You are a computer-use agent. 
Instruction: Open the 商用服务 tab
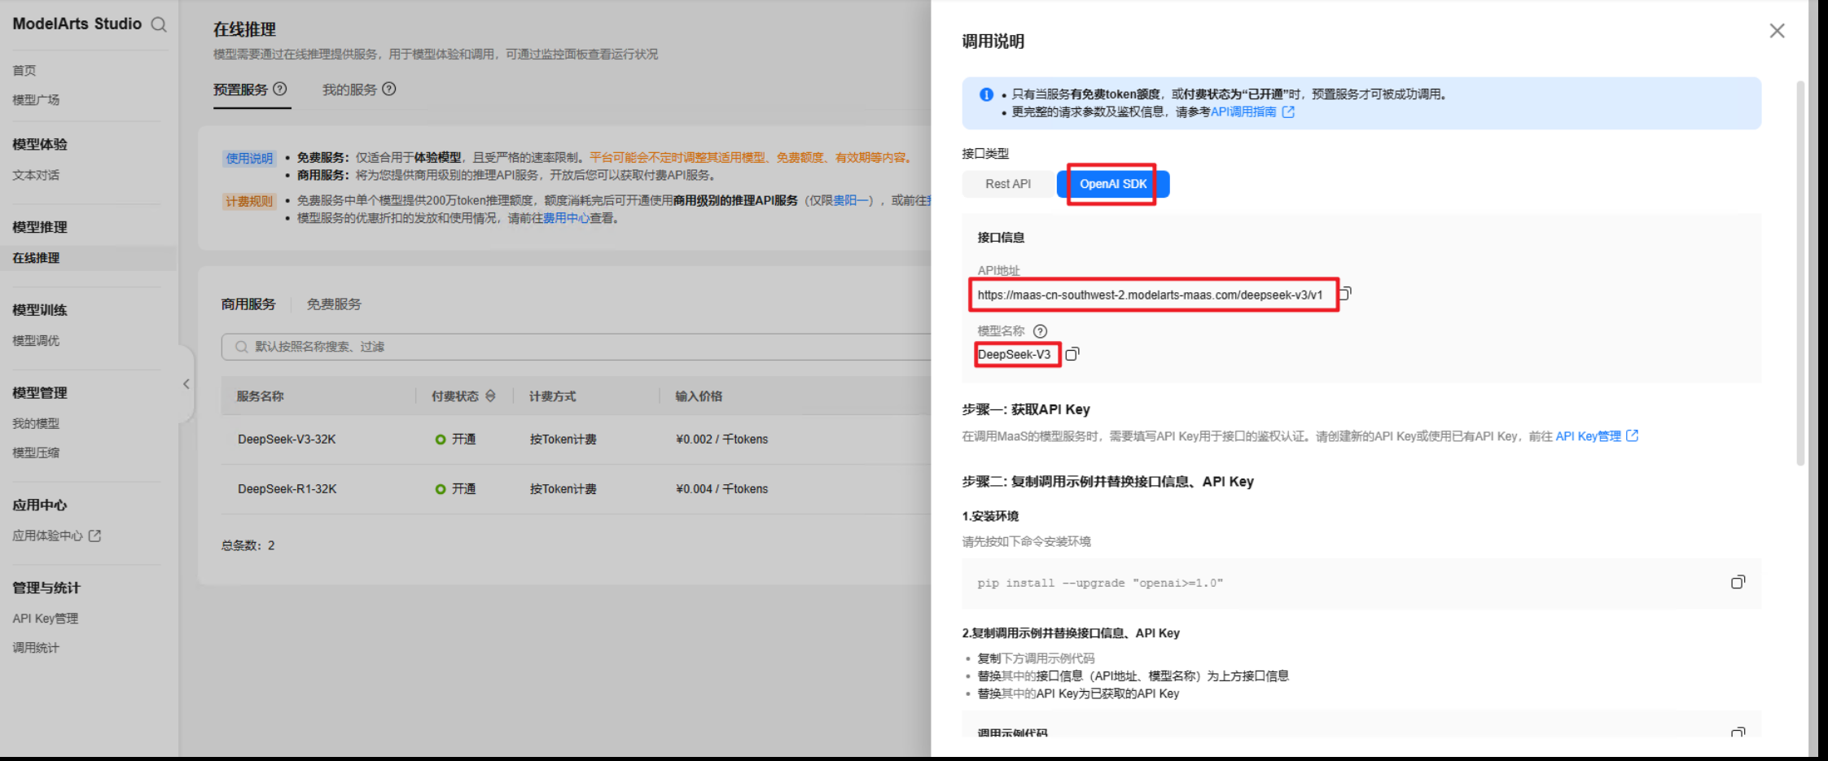pos(248,304)
